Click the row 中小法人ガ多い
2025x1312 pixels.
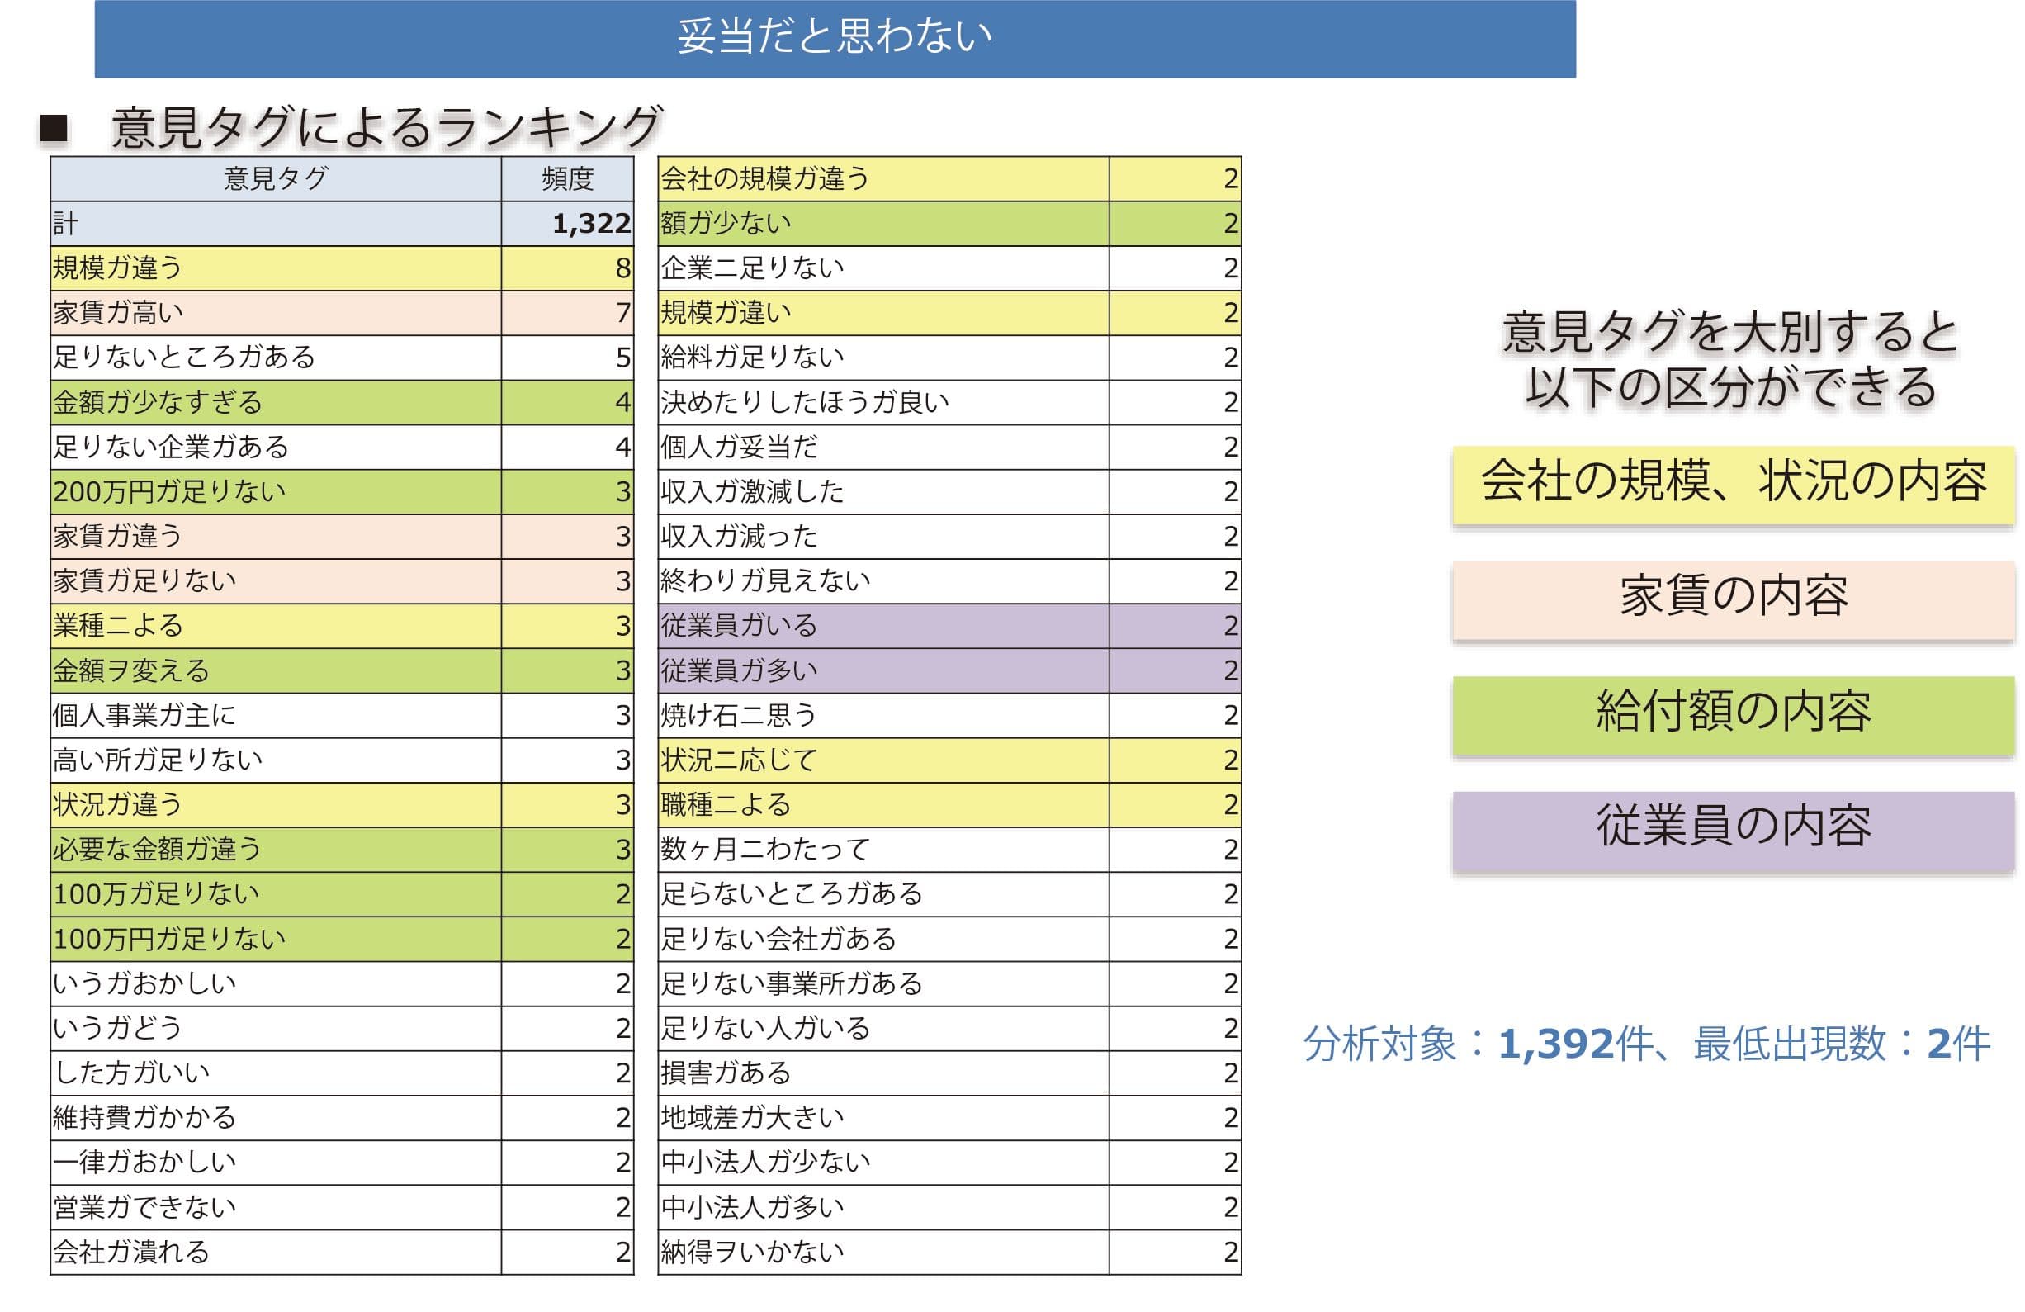(949, 1207)
